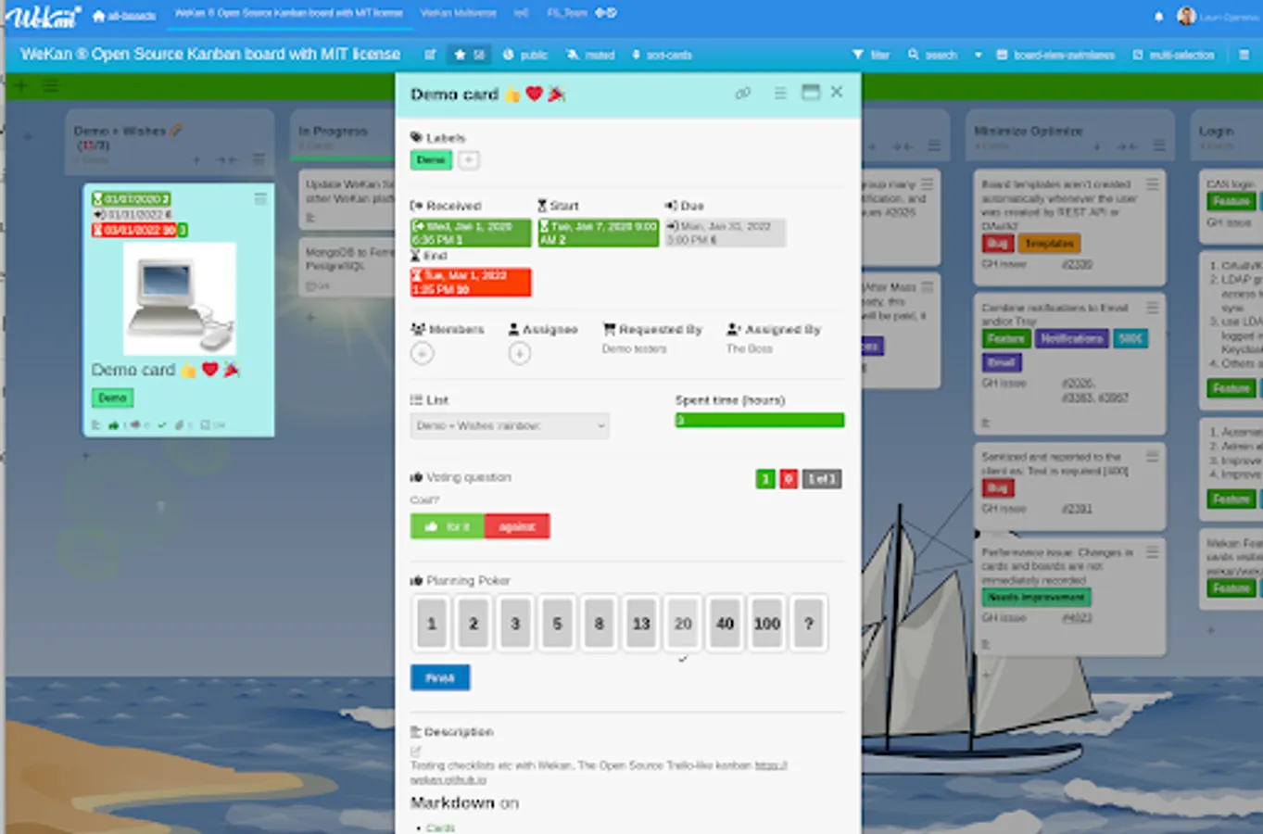This screenshot has height=834, width=1263.
Task: Edit the board title icon
Action: [x=430, y=55]
